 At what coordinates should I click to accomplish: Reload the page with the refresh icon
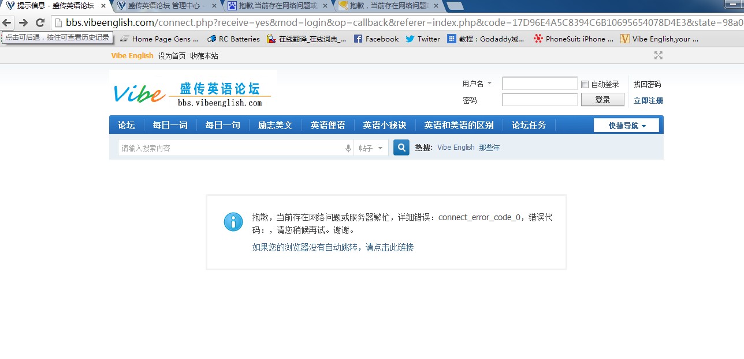[40, 23]
